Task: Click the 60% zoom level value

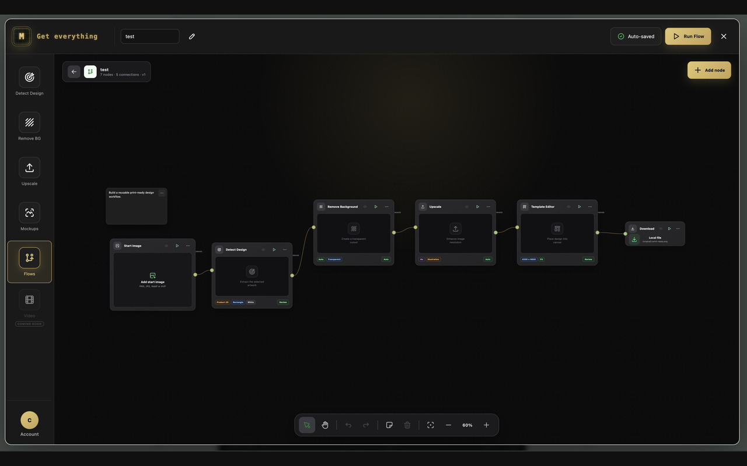Action: pos(467,425)
